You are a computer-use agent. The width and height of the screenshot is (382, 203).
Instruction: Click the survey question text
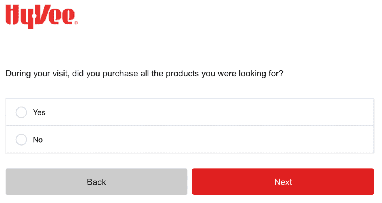[x=144, y=74]
